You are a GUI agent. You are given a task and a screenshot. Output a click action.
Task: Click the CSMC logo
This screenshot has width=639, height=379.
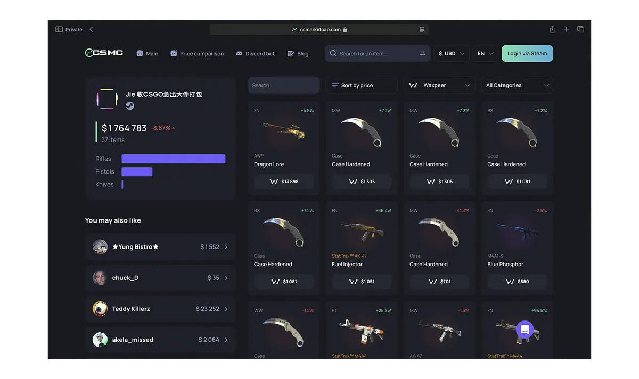(x=104, y=53)
